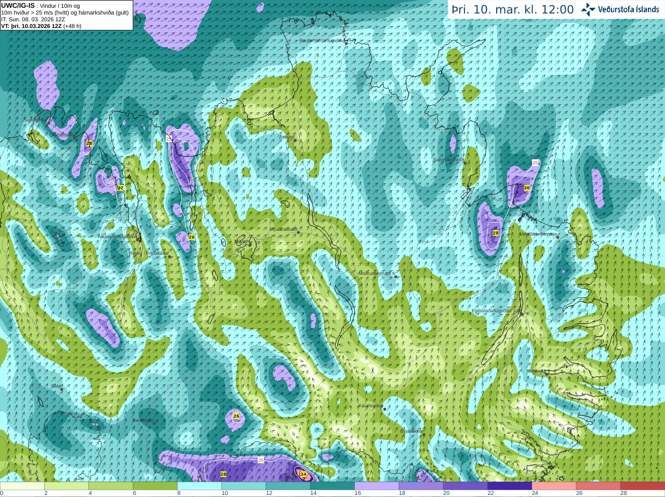This screenshot has height=497, width=665.
Task: Click the Akureyrarflugvöllur station label
Action: [117, 236]
